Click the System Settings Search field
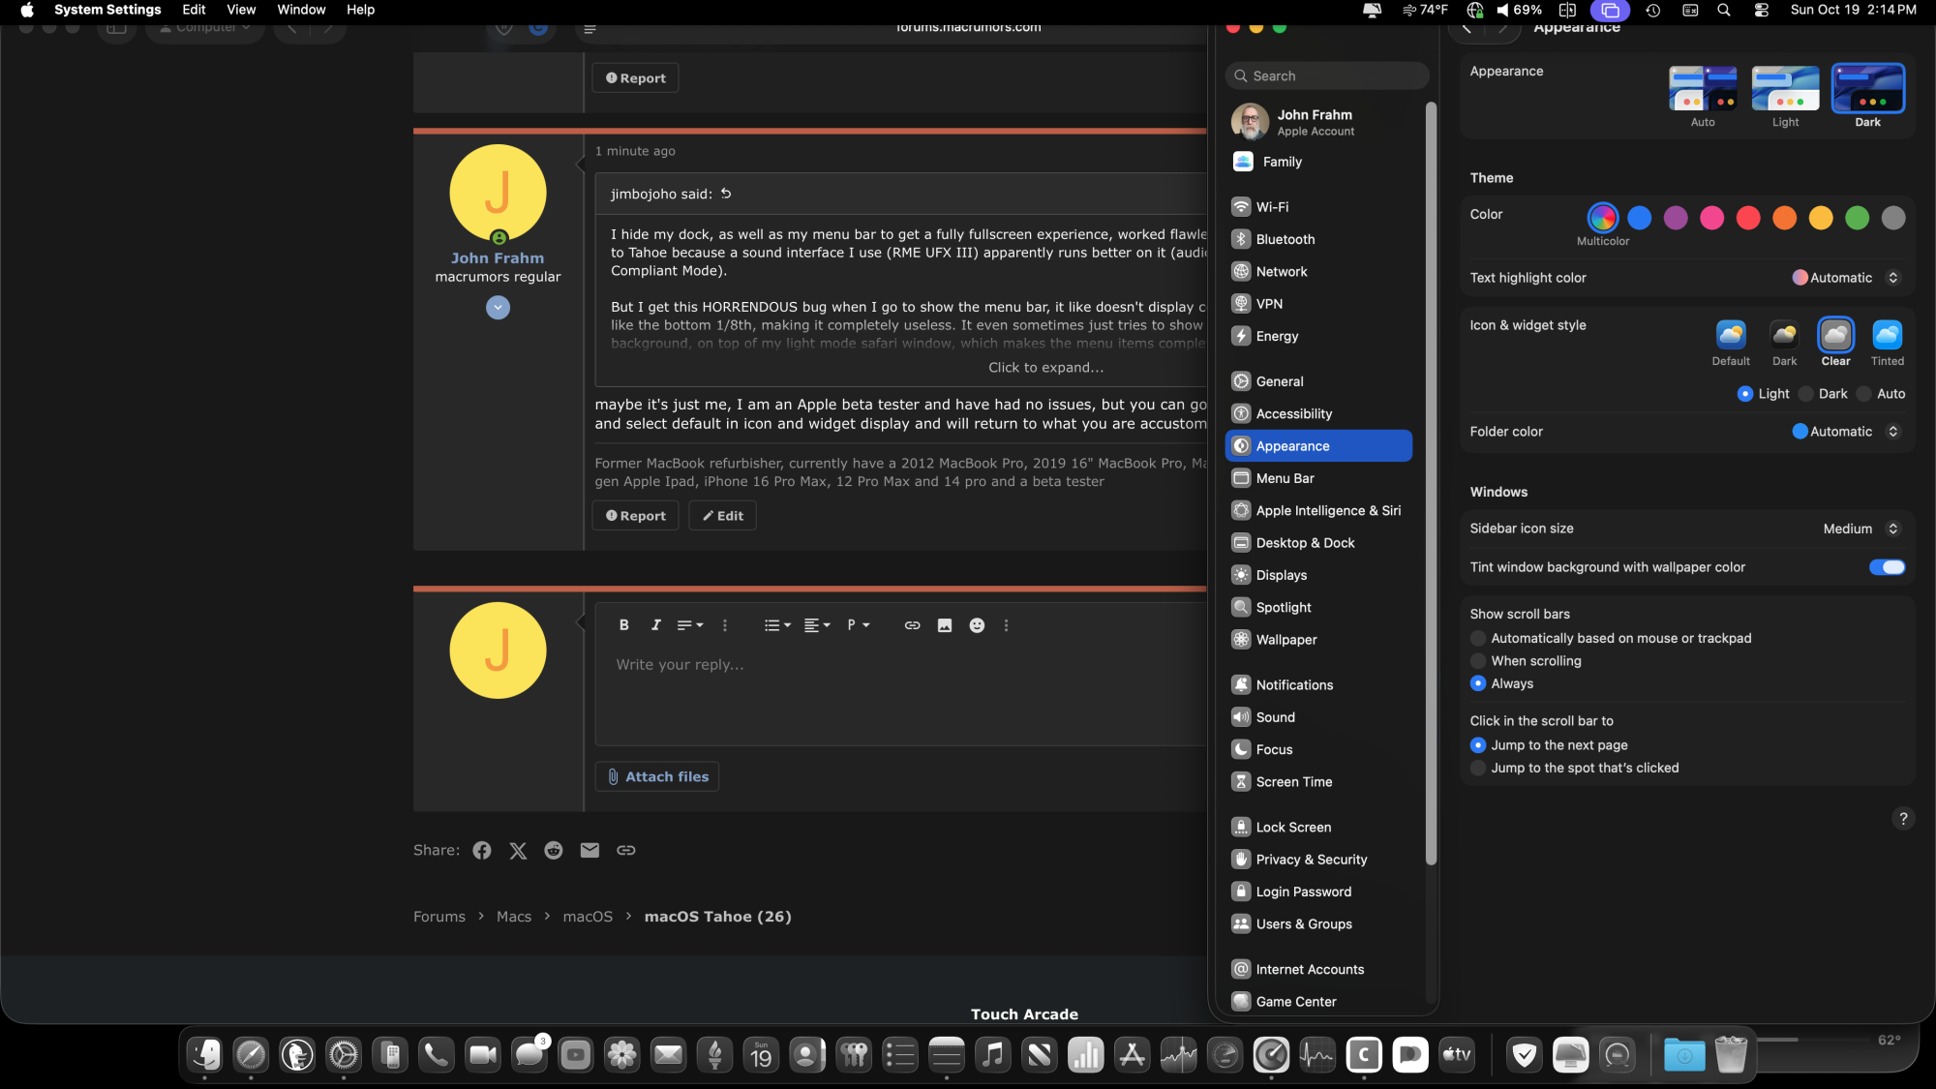 pyautogui.click(x=1327, y=76)
